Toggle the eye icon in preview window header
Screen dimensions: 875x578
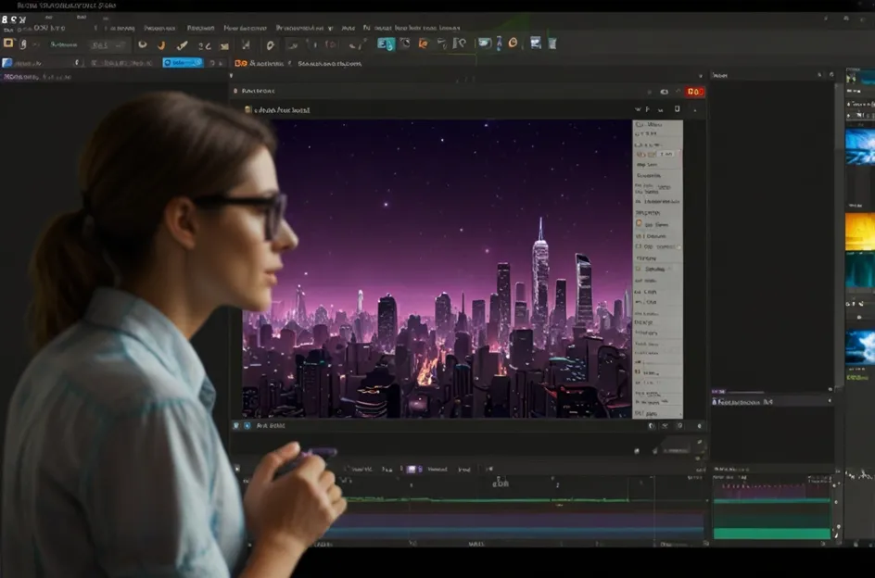pos(664,92)
